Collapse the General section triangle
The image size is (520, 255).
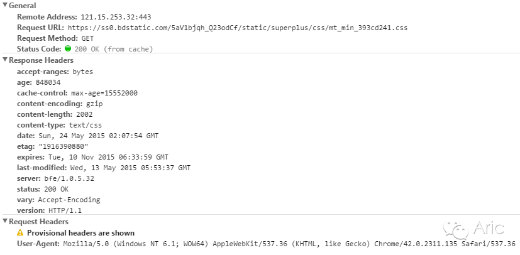[x=5, y=5]
